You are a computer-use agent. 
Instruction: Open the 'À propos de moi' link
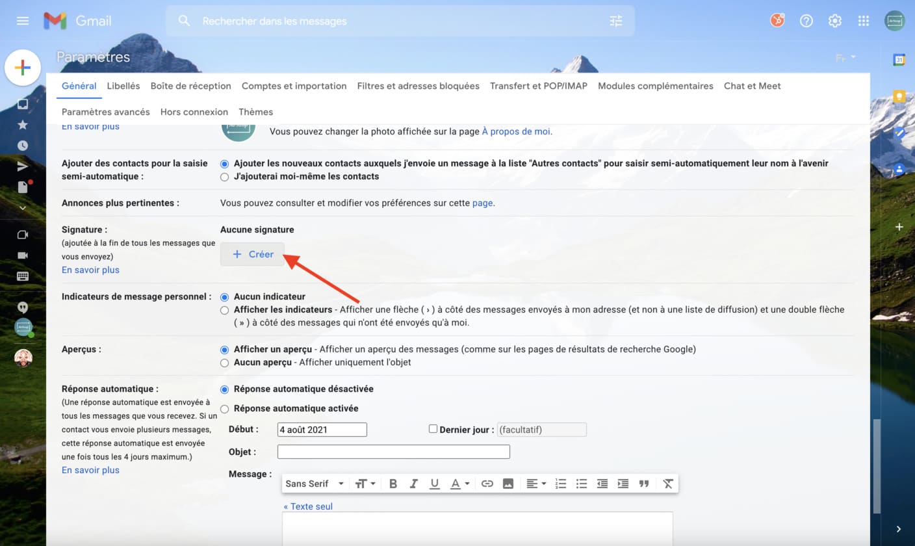516,131
